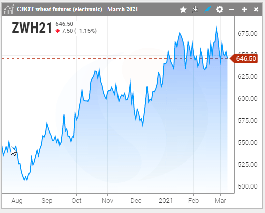
Task: Select the Nov label on time axis
Action: click(x=107, y=201)
